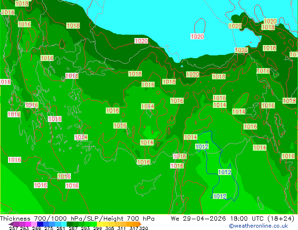This screenshot has height=230, width=298.
Task: Click legend value 275
Action: (x=49, y=228)
